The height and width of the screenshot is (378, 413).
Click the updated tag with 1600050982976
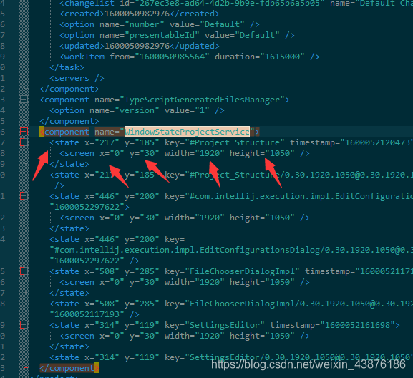[140, 46]
